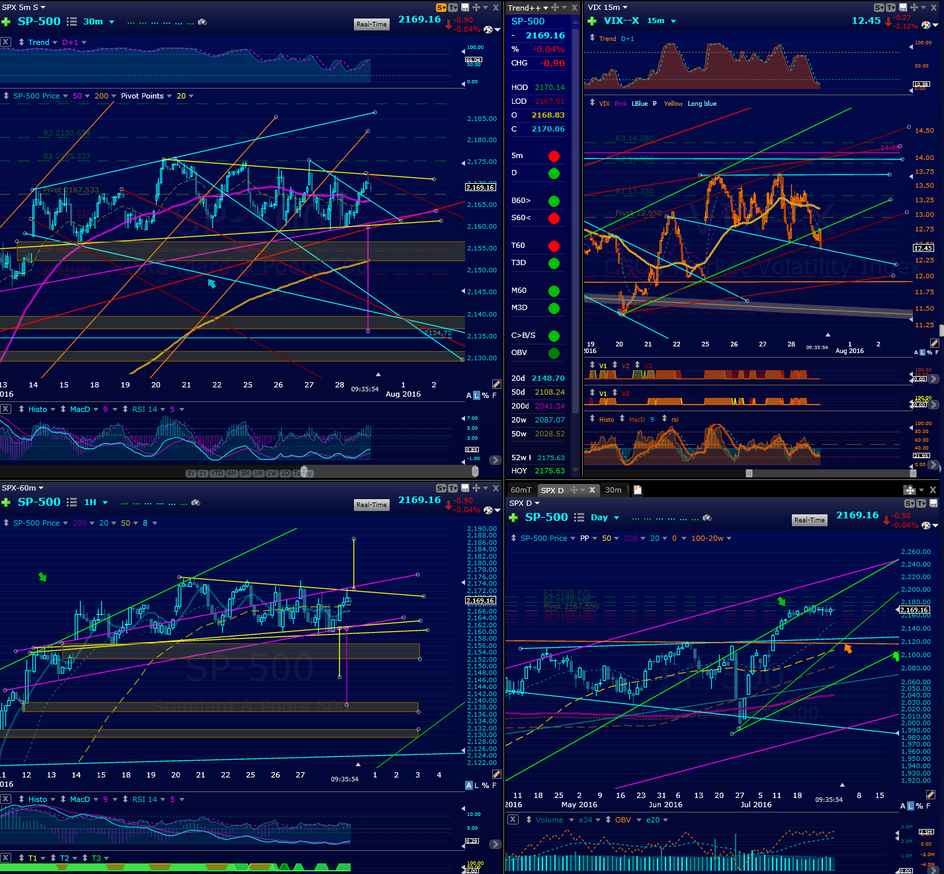The height and width of the screenshot is (874, 944).
Task: Click the orange S button in SPX 5m panel
Action: 441,7
